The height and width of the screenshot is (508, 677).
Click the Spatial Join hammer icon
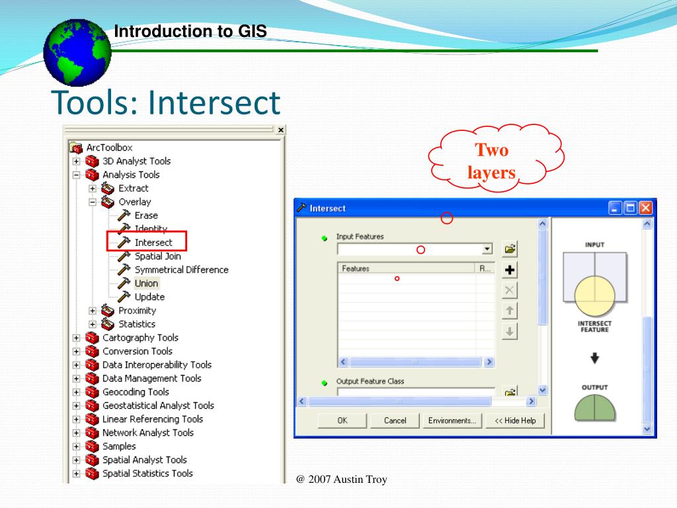(x=124, y=256)
